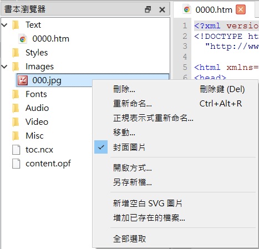Image resolution: width=259 pixels, height=249 pixels.
Task: Collapse the Images folder
Action: point(4,67)
